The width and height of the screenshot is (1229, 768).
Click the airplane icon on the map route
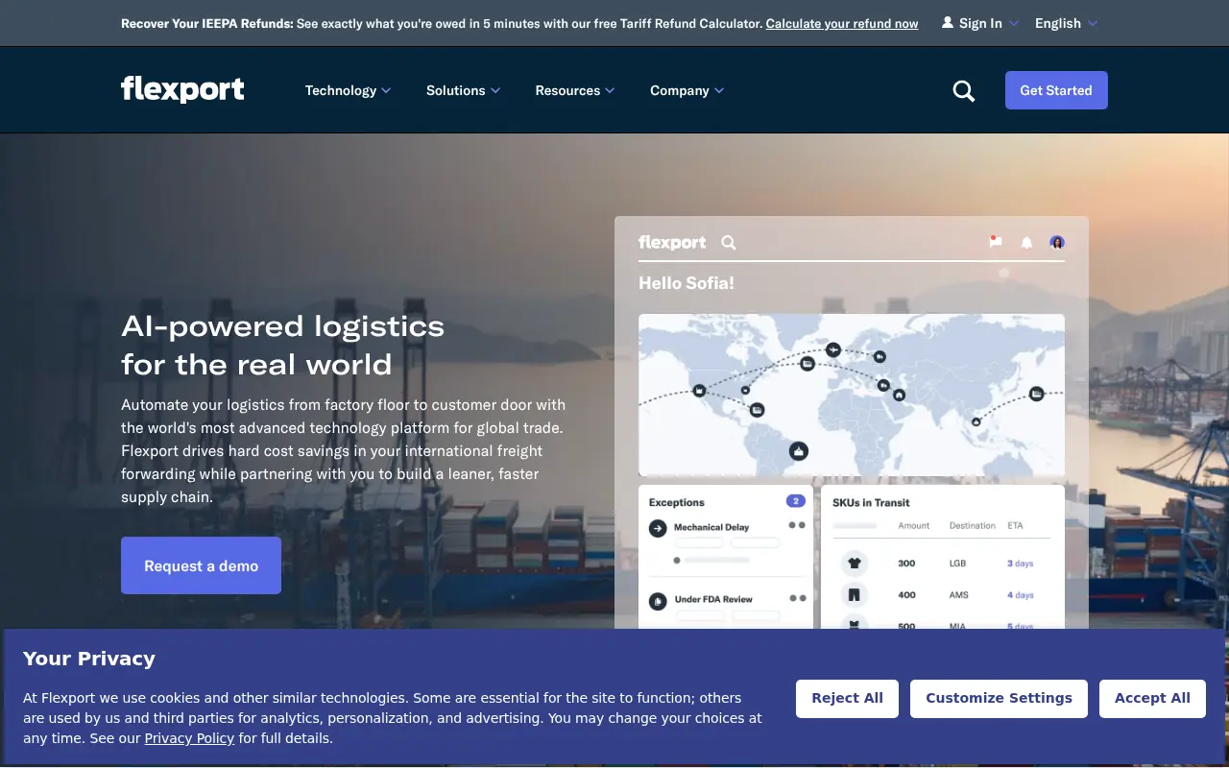click(x=833, y=350)
